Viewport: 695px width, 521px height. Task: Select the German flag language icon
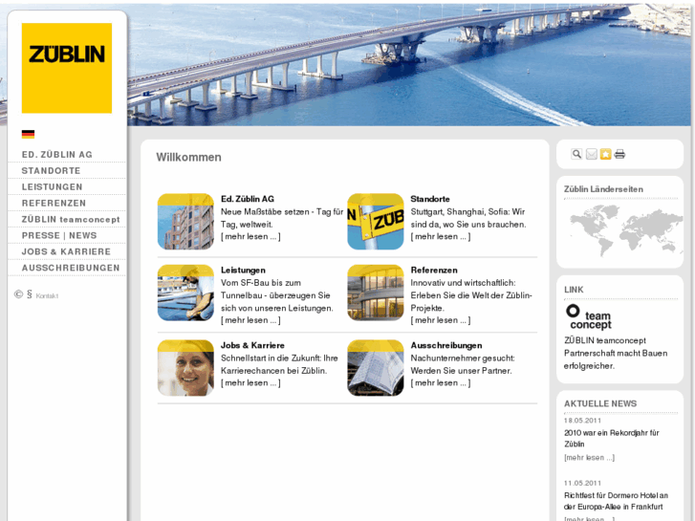point(28,134)
